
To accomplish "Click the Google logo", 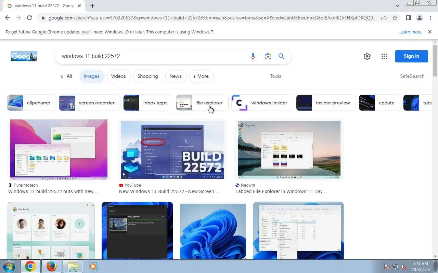I will [24, 56].
